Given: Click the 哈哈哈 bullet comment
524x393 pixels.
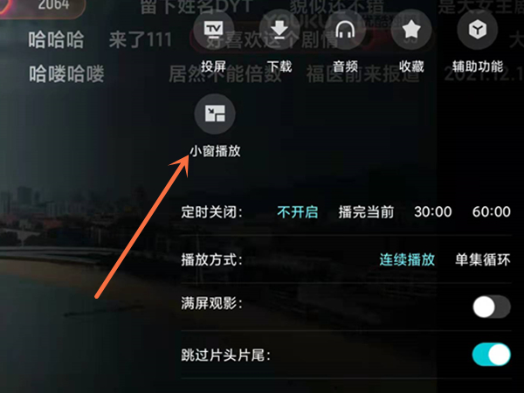Looking at the screenshot, I should (56, 40).
